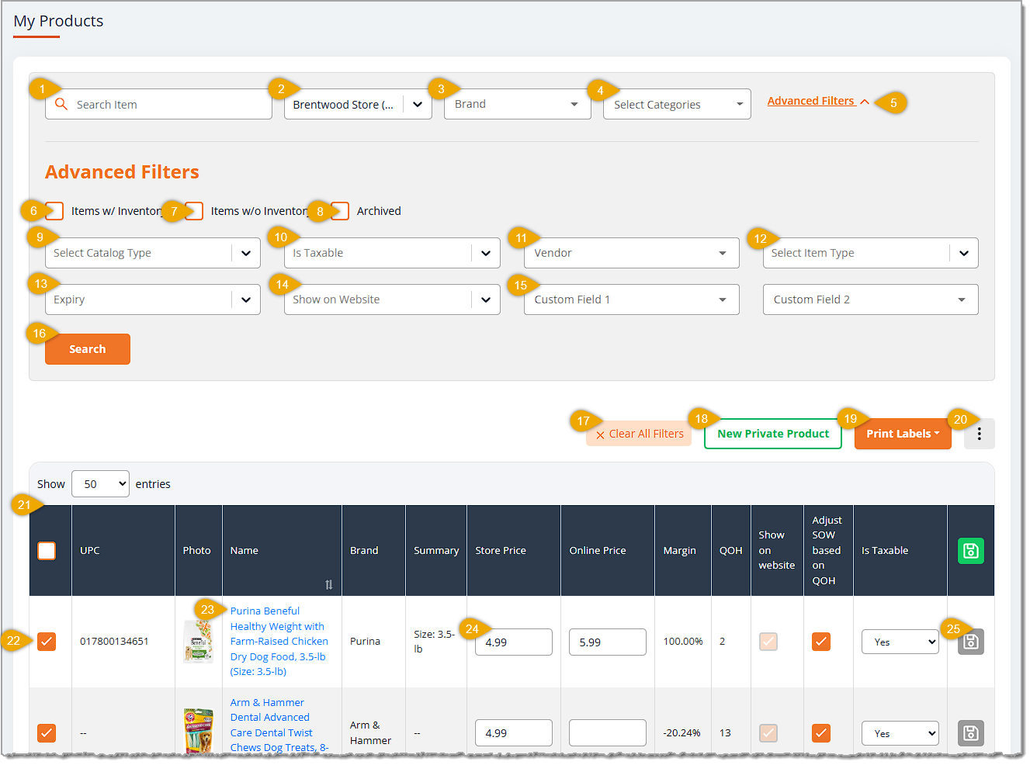1030x765 pixels.
Task: Click the New Private Product button
Action: point(773,434)
